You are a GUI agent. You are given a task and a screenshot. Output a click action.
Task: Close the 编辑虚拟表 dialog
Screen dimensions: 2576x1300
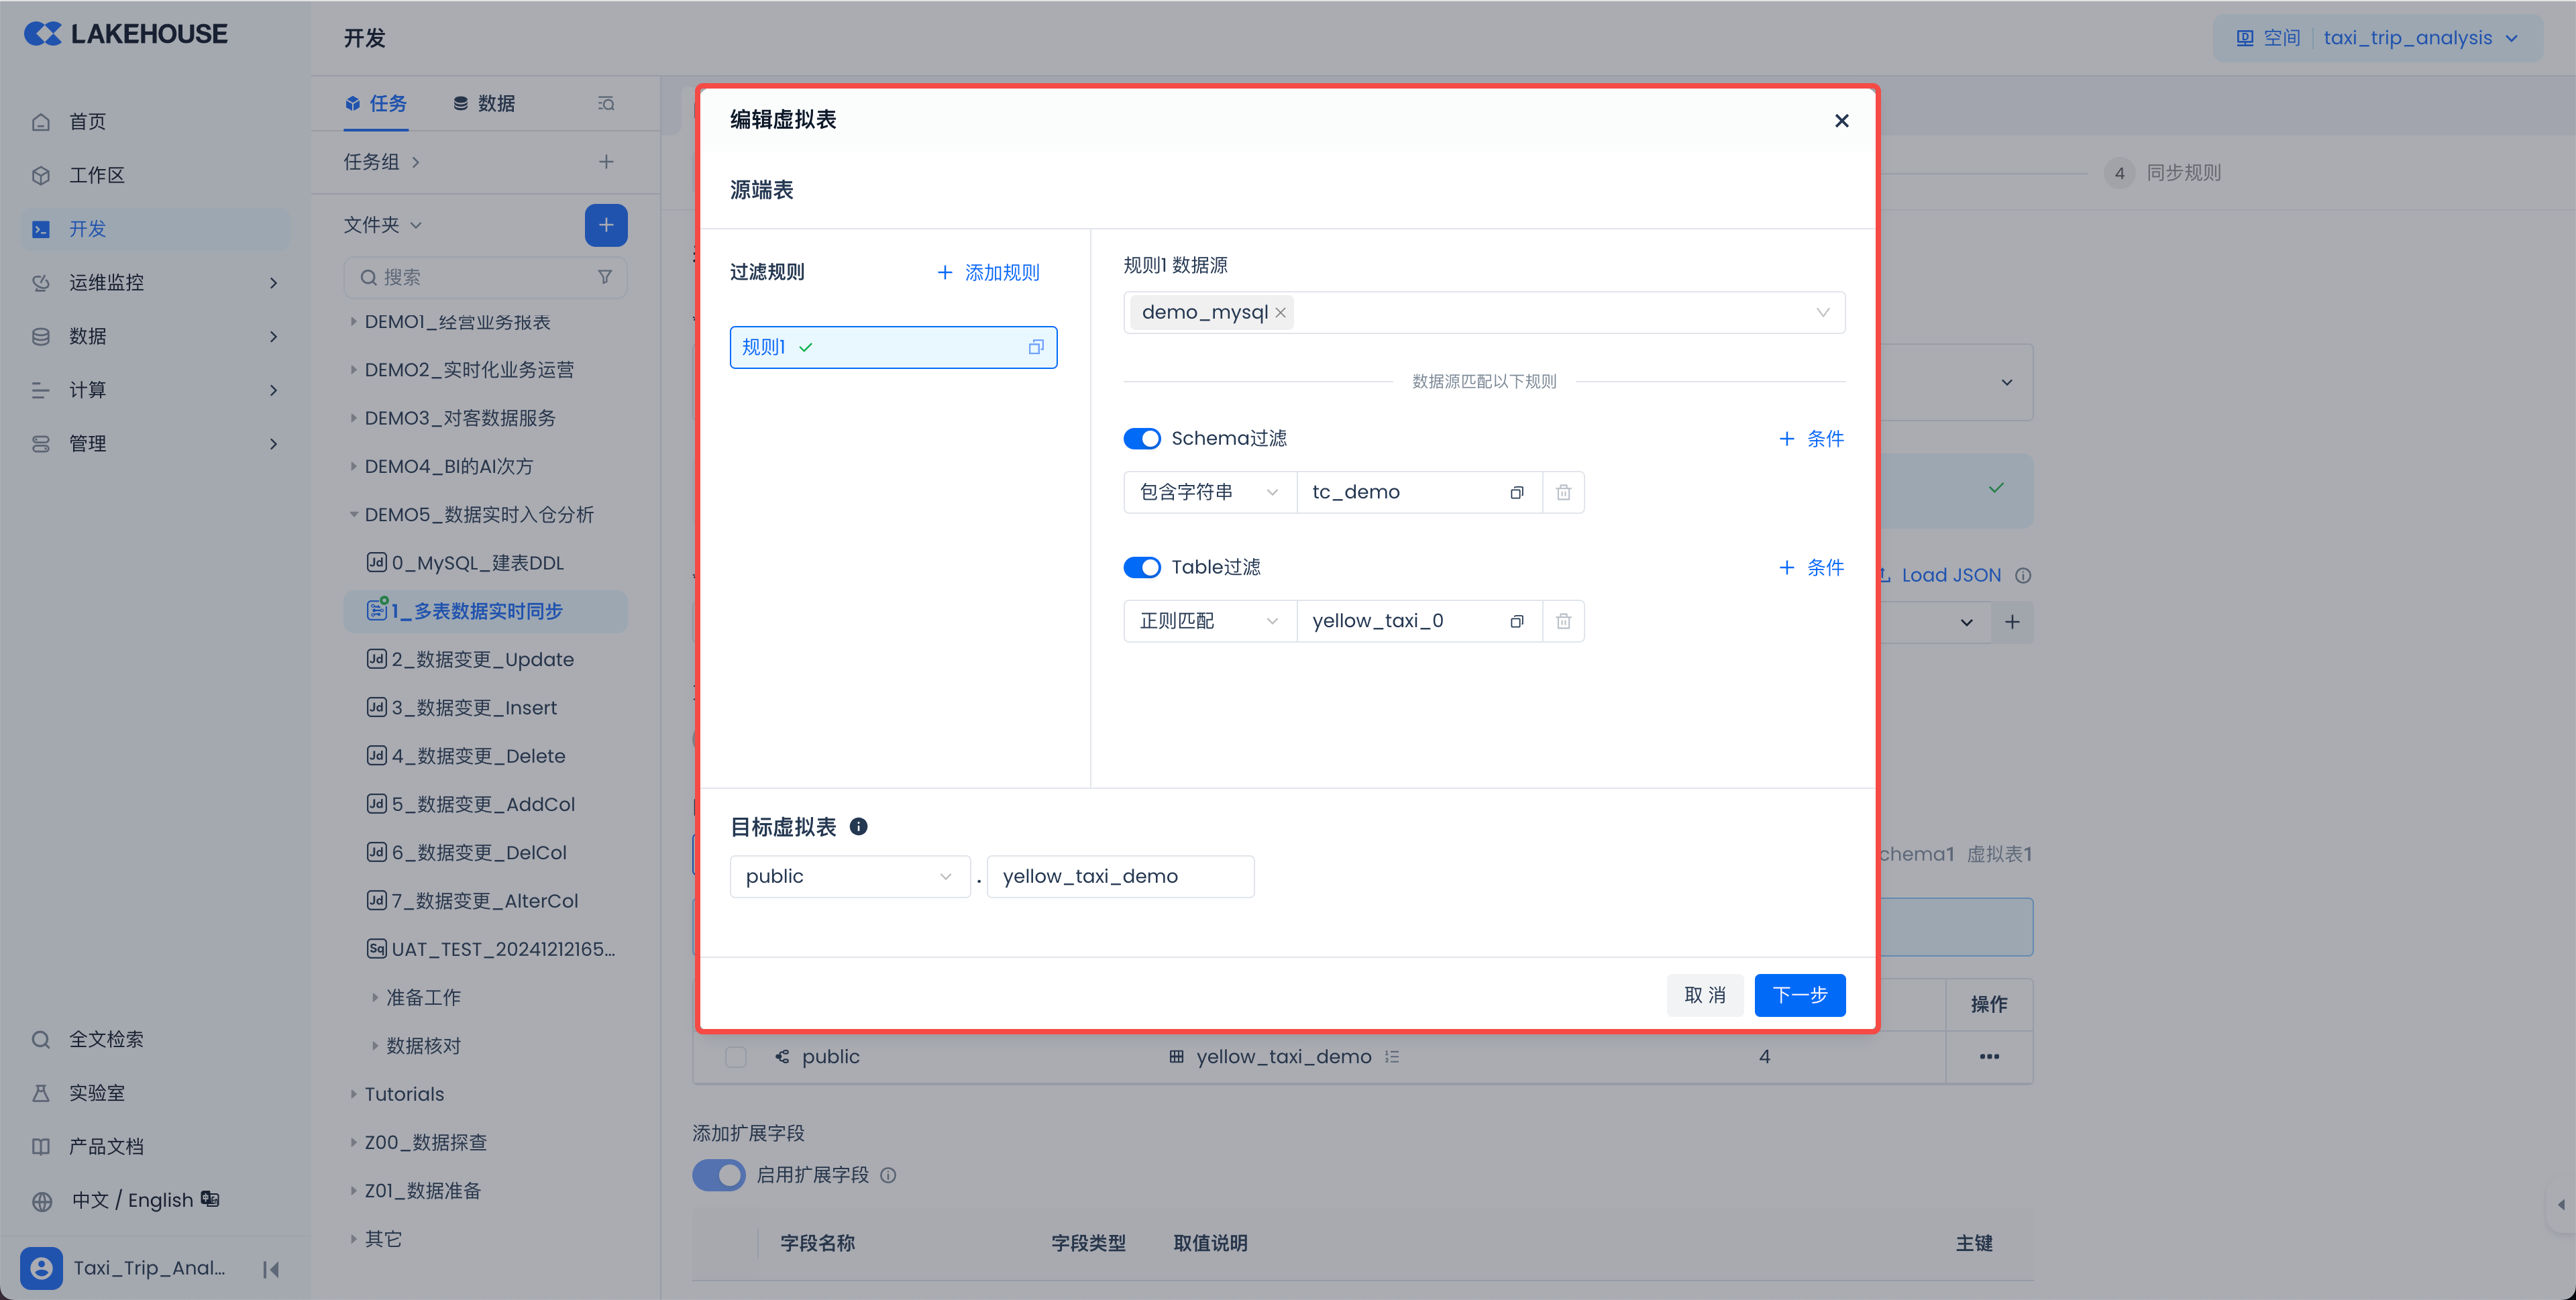(1841, 120)
